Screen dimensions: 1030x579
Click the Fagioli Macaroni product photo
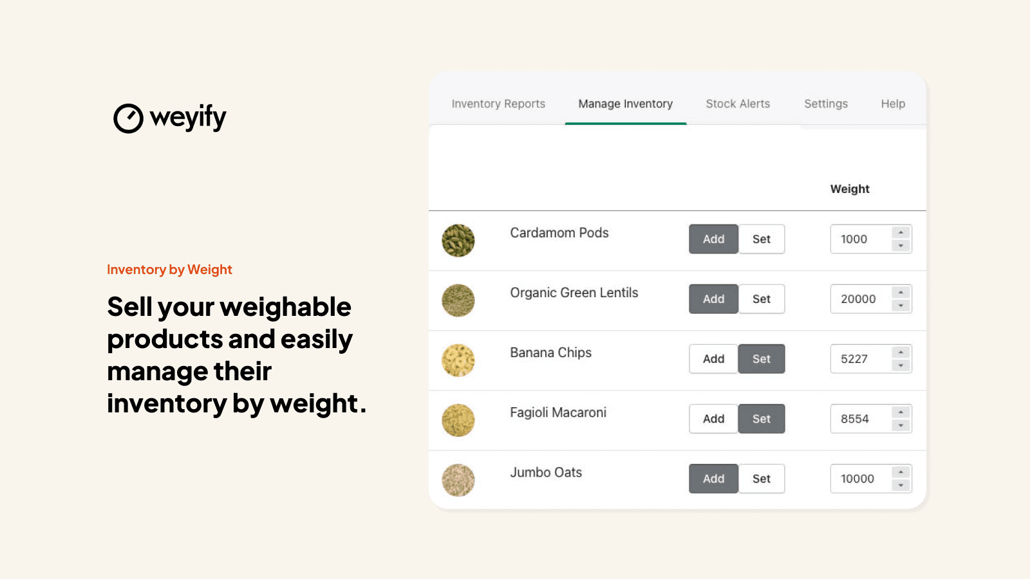(x=458, y=420)
